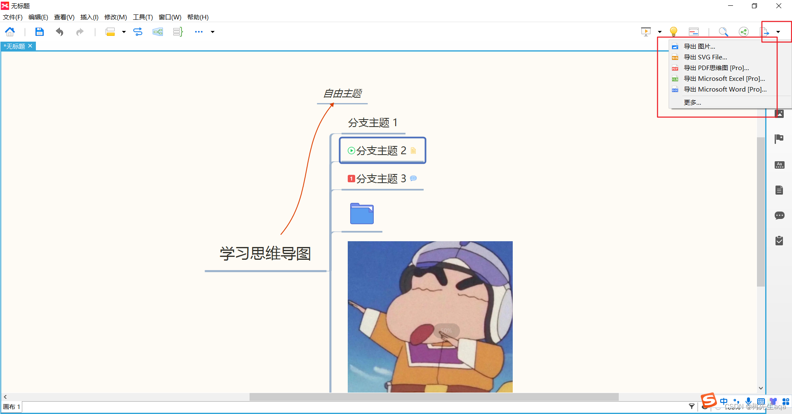Start brainstorming with the light bulb icon
792x414 pixels.
tap(674, 32)
